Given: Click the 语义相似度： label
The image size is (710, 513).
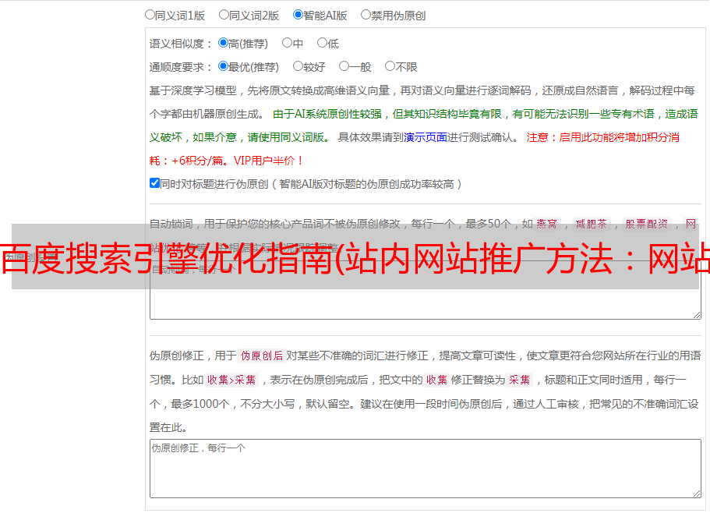Looking at the screenshot, I should coord(181,44).
